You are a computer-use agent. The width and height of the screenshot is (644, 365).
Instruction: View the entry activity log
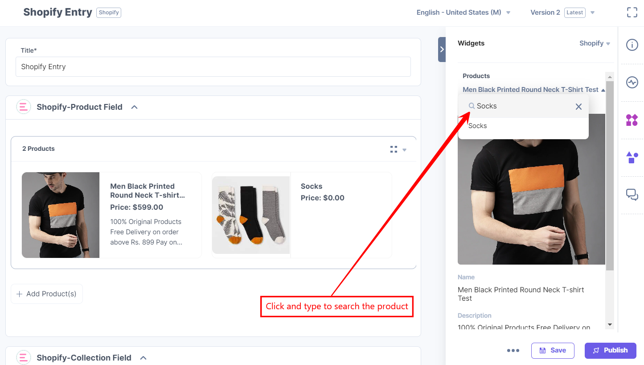(632, 82)
